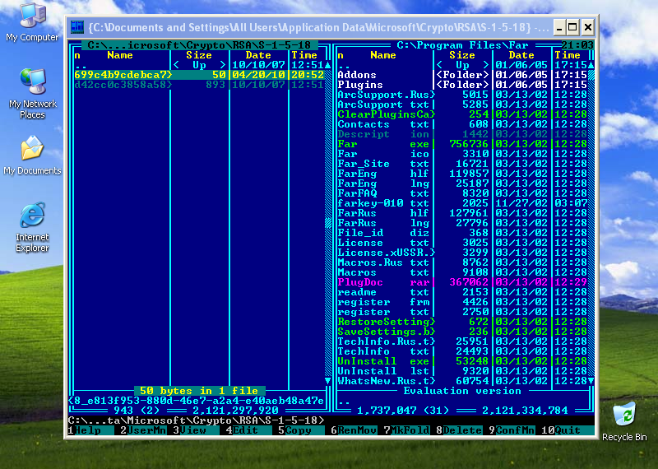Viewport: 658px width, 469px height.
Task: Select file 699c4b9cdebca7 in left panel
Action: [x=199, y=75]
